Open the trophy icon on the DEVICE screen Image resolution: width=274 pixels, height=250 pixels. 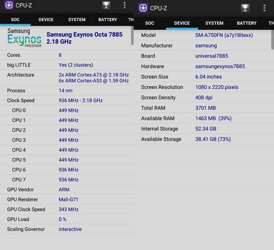(245, 8)
